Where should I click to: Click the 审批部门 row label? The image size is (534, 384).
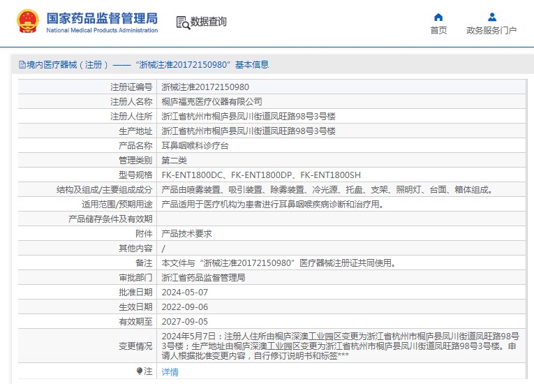[x=135, y=277]
